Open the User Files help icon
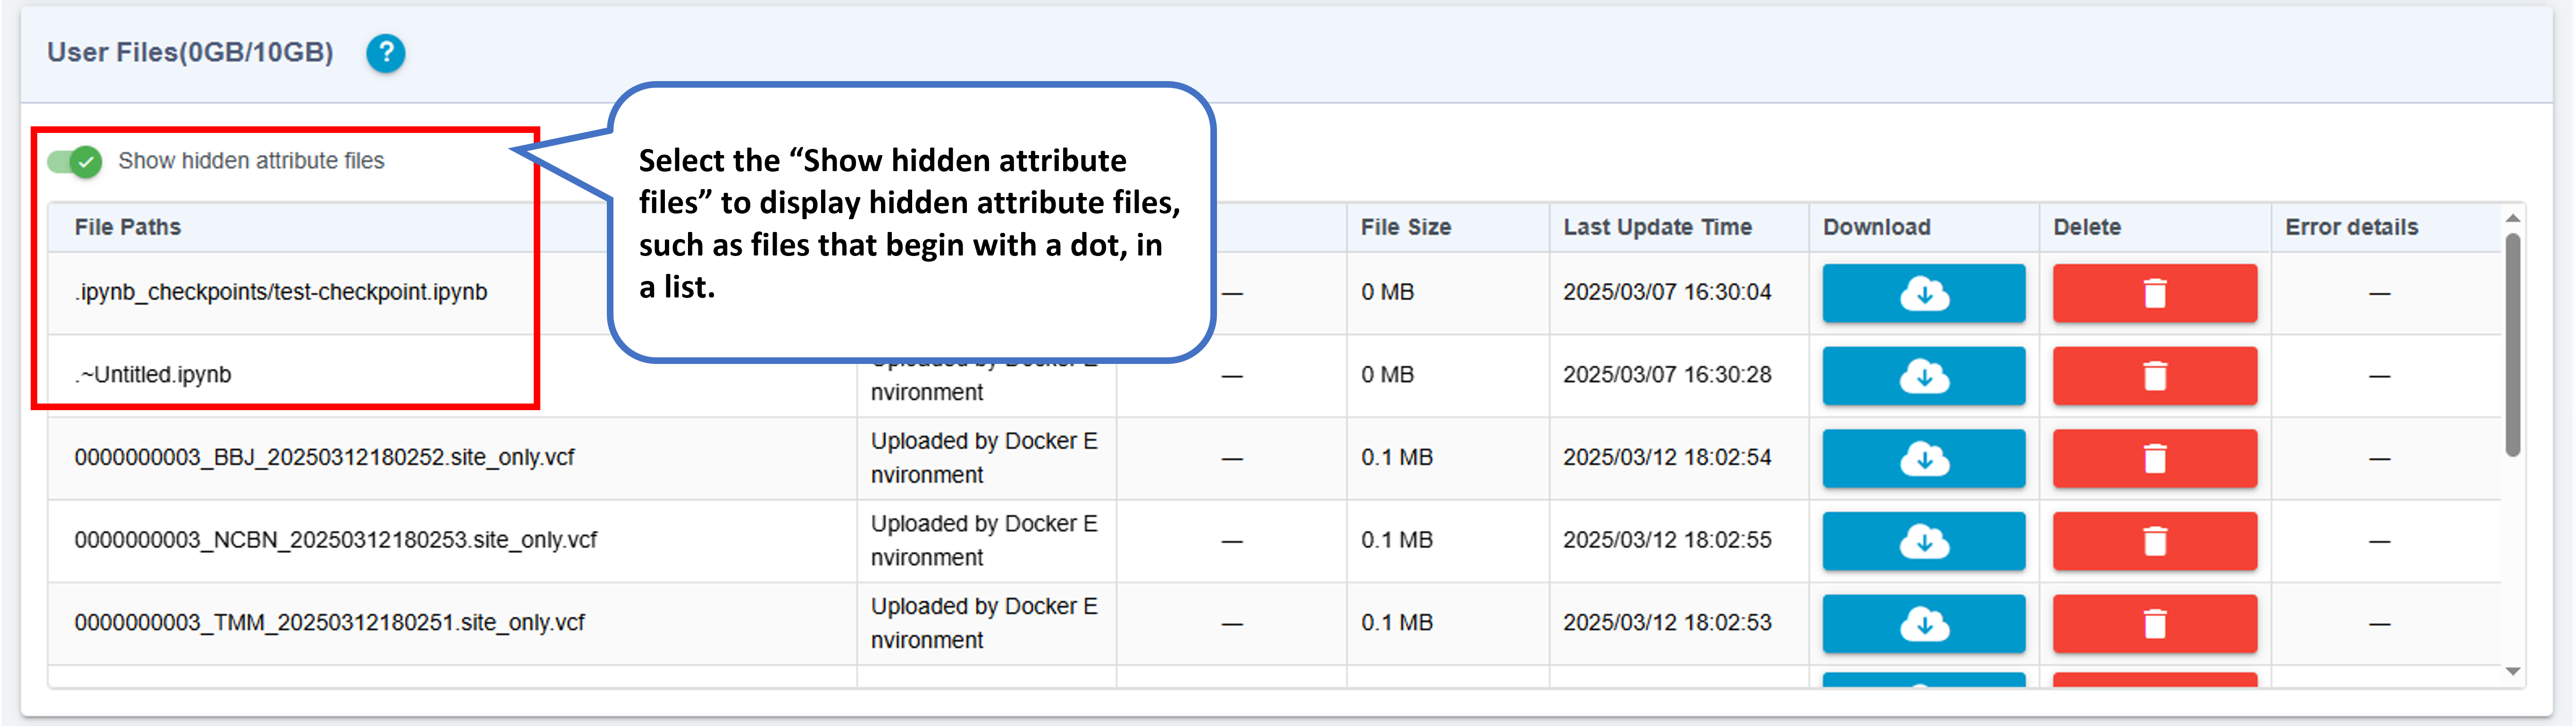2576x726 pixels. [385, 53]
